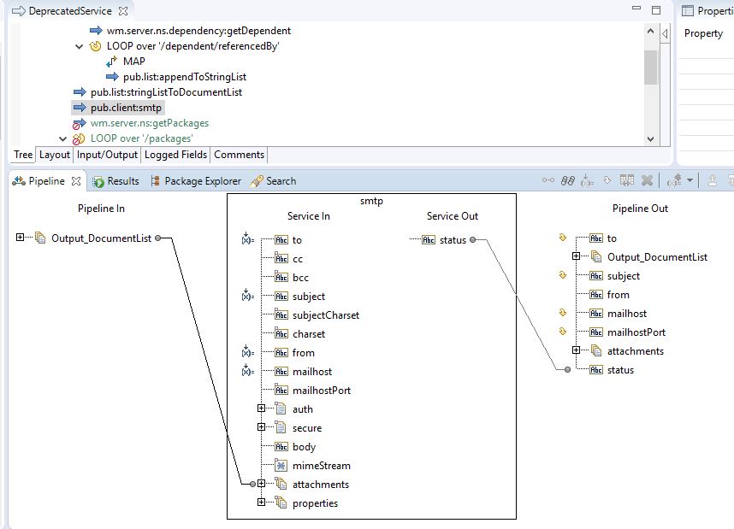The height and width of the screenshot is (529, 734).
Task: Click the Drop Value pipeline toolbar icon
Action: click(x=607, y=180)
